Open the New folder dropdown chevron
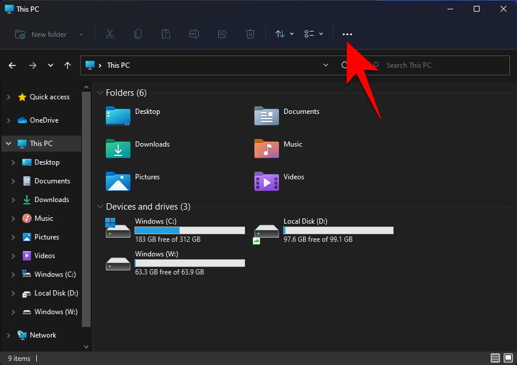This screenshot has width=517, height=365. [81, 34]
